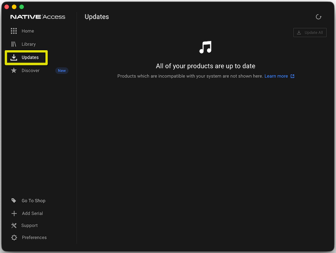
Task: Click the refresh icon in the top right
Action: click(x=318, y=16)
